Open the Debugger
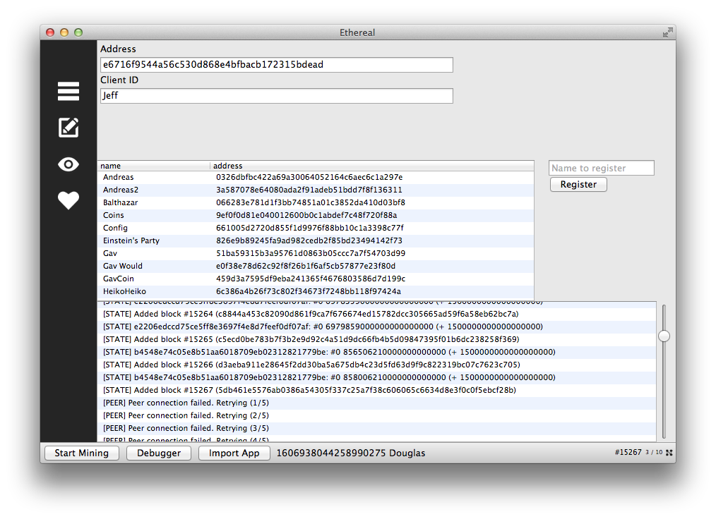The height and width of the screenshot is (519, 716). click(x=159, y=453)
